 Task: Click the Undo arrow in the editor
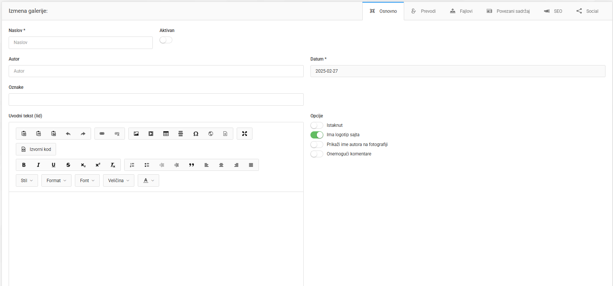click(x=68, y=134)
